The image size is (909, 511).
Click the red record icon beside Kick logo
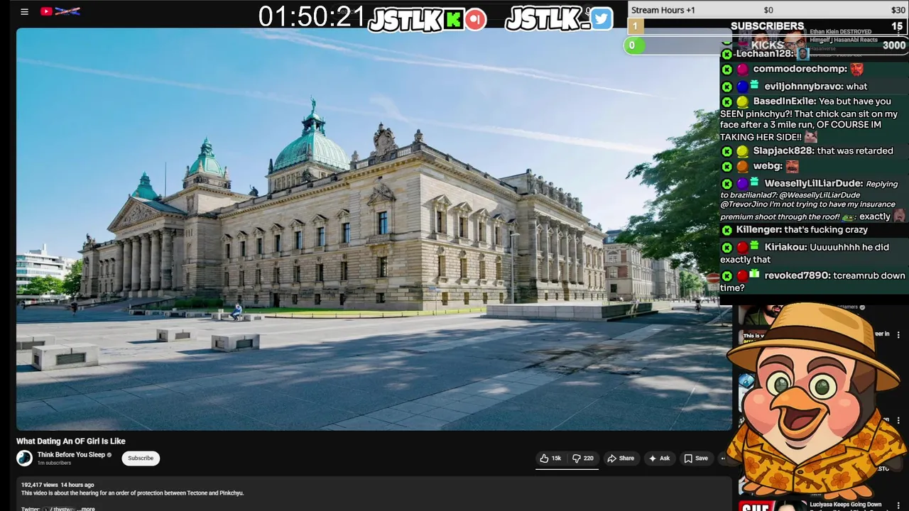tap(476, 19)
